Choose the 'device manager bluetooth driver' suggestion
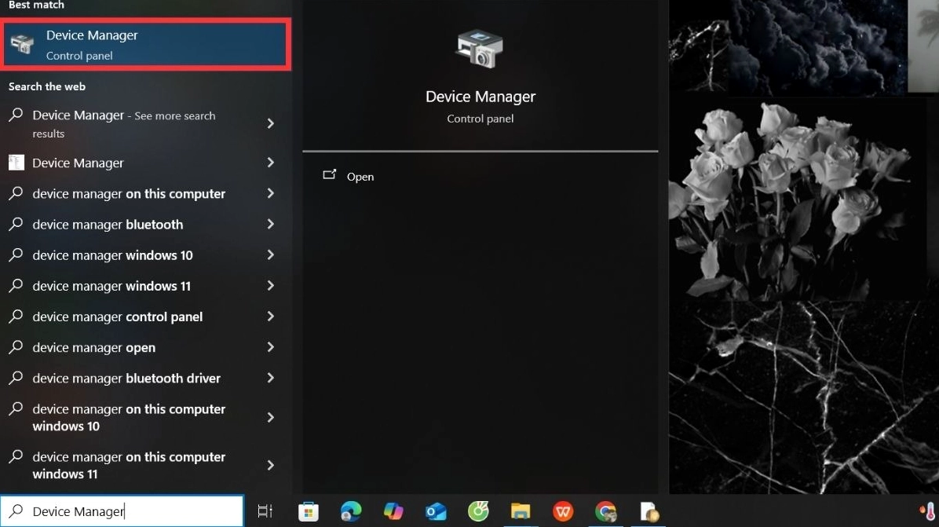 pyautogui.click(x=126, y=378)
